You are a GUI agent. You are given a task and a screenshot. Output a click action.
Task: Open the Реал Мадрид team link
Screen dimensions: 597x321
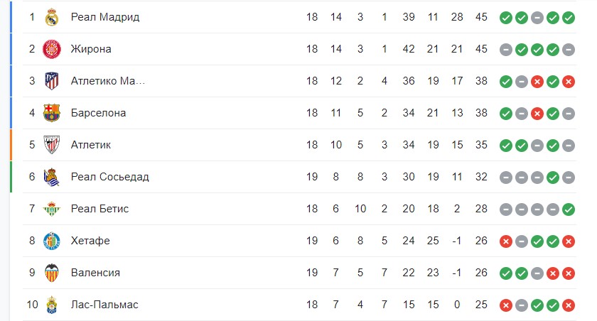[x=105, y=17]
